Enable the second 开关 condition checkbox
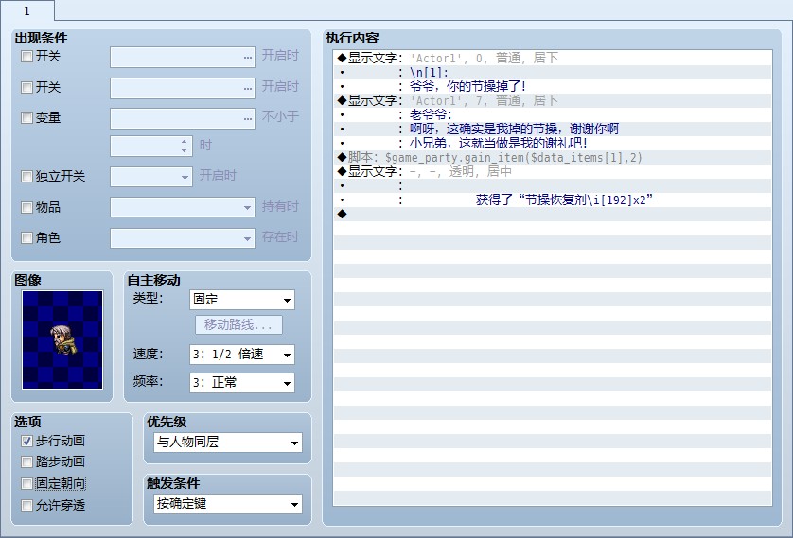 [x=26, y=87]
